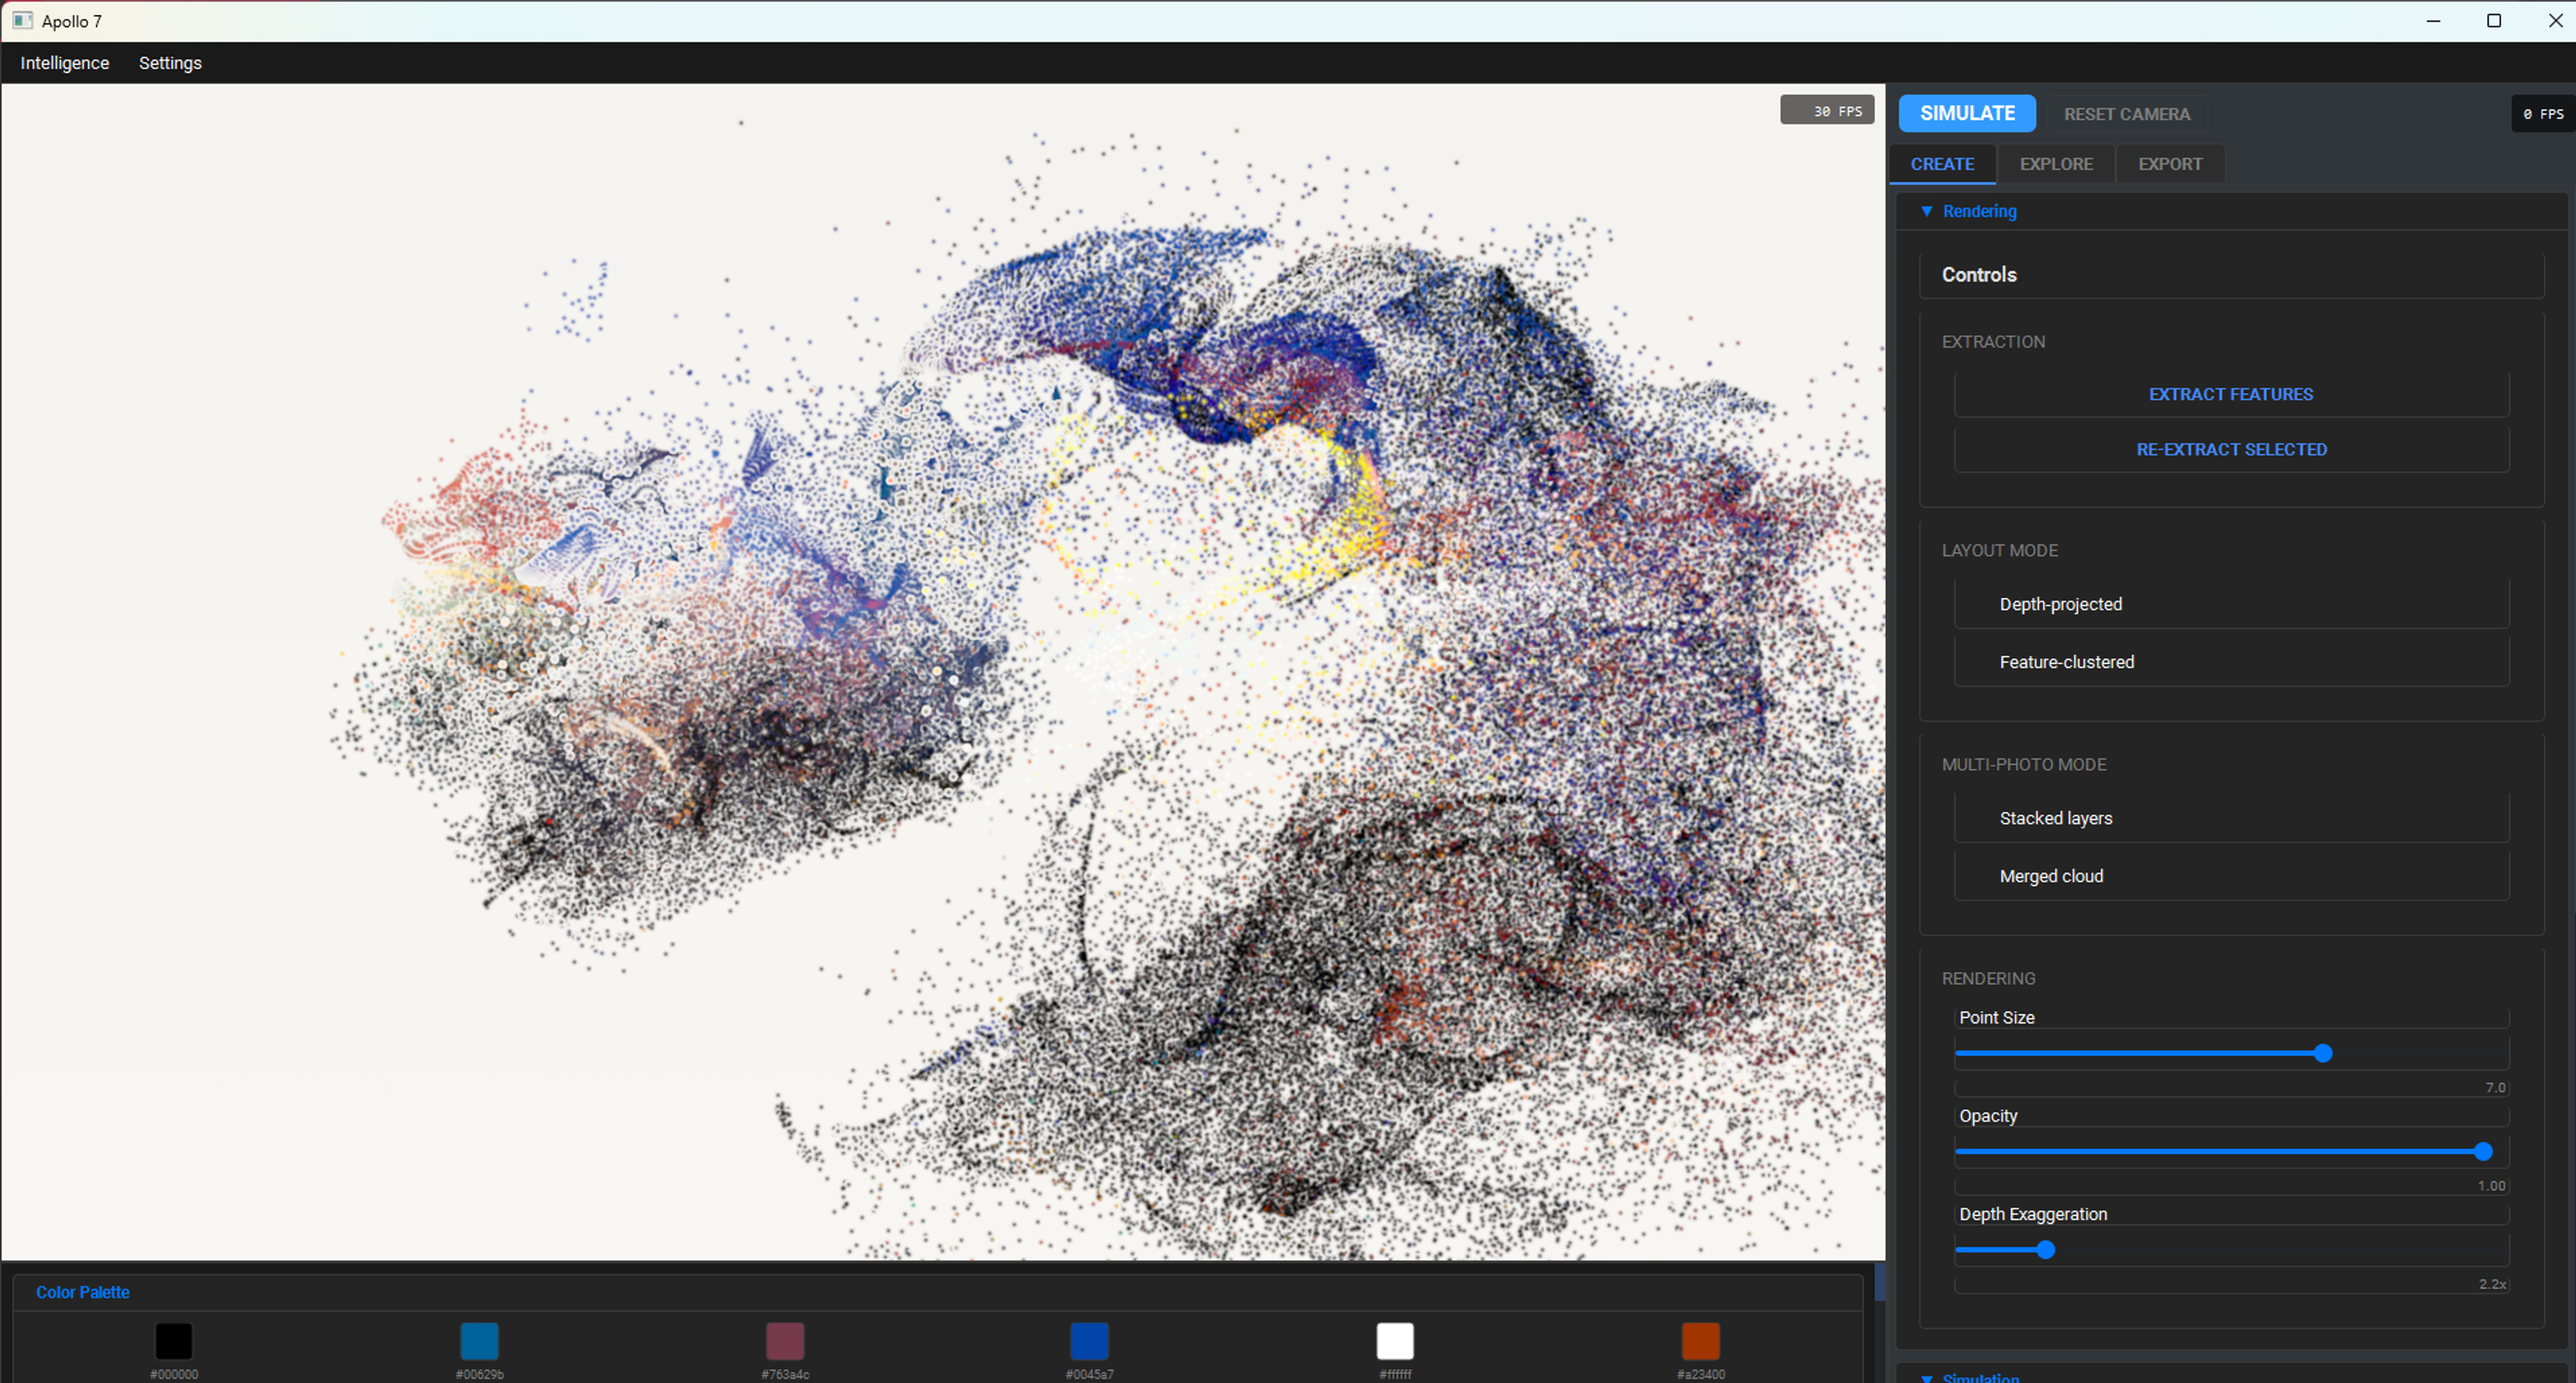The width and height of the screenshot is (2576, 1383).
Task: Click the Color Palette panel title
Action: 83,1292
